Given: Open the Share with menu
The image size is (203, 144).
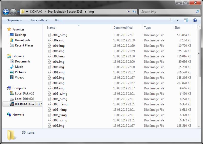Looking at the screenshot, I should tap(38, 20).
